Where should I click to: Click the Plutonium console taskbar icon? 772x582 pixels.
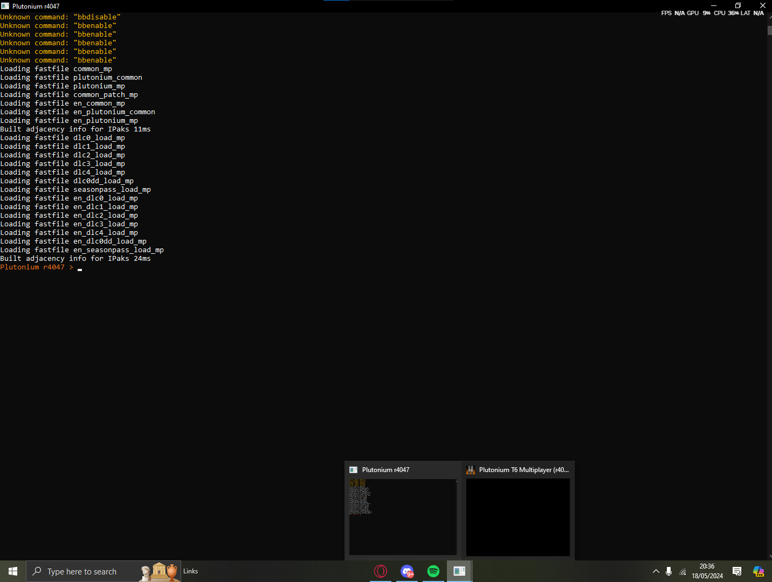[460, 571]
